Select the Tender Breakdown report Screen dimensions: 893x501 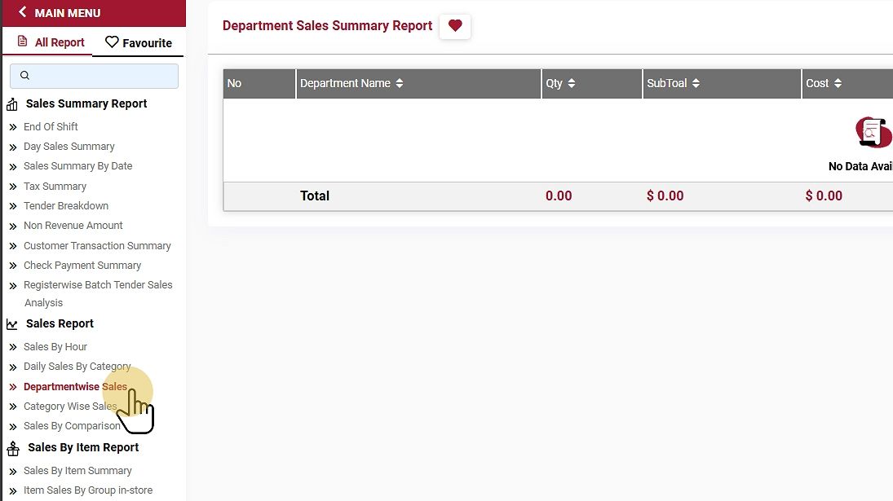tap(66, 206)
